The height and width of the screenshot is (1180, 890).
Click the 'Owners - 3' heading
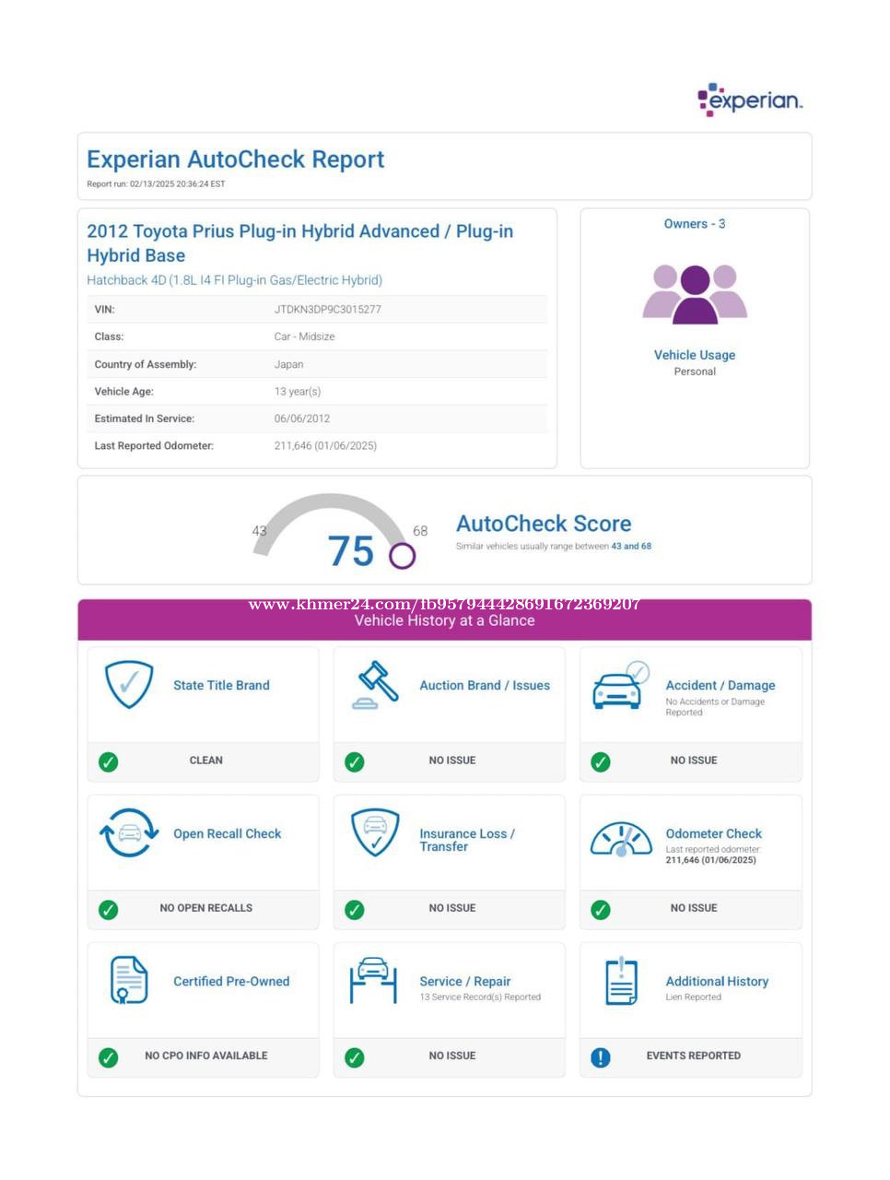[x=695, y=224]
